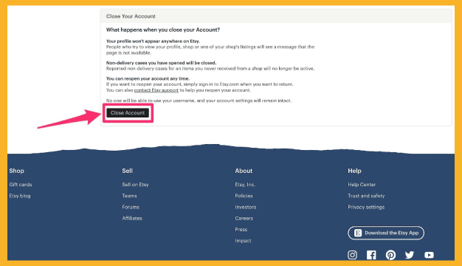Open the Press footer link
This screenshot has width=462, height=266.
[241, 230]
